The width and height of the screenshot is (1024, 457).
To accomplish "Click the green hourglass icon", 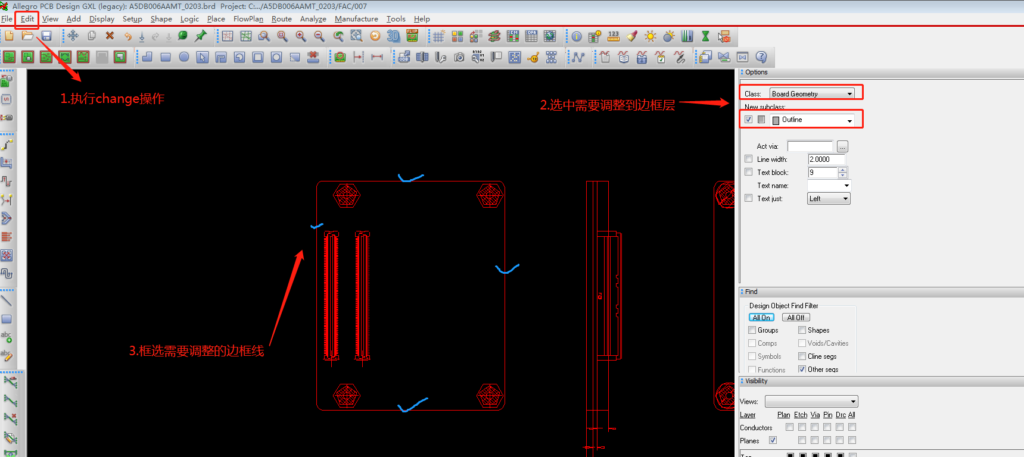I will [x=706, y=36].
